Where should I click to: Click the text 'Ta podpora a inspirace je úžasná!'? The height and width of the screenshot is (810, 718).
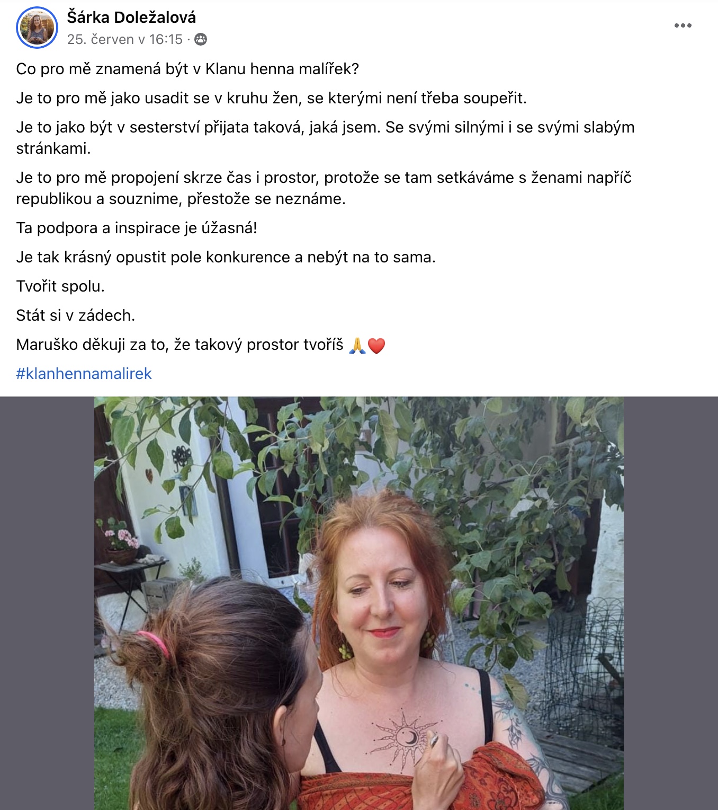tap(137, 228)
